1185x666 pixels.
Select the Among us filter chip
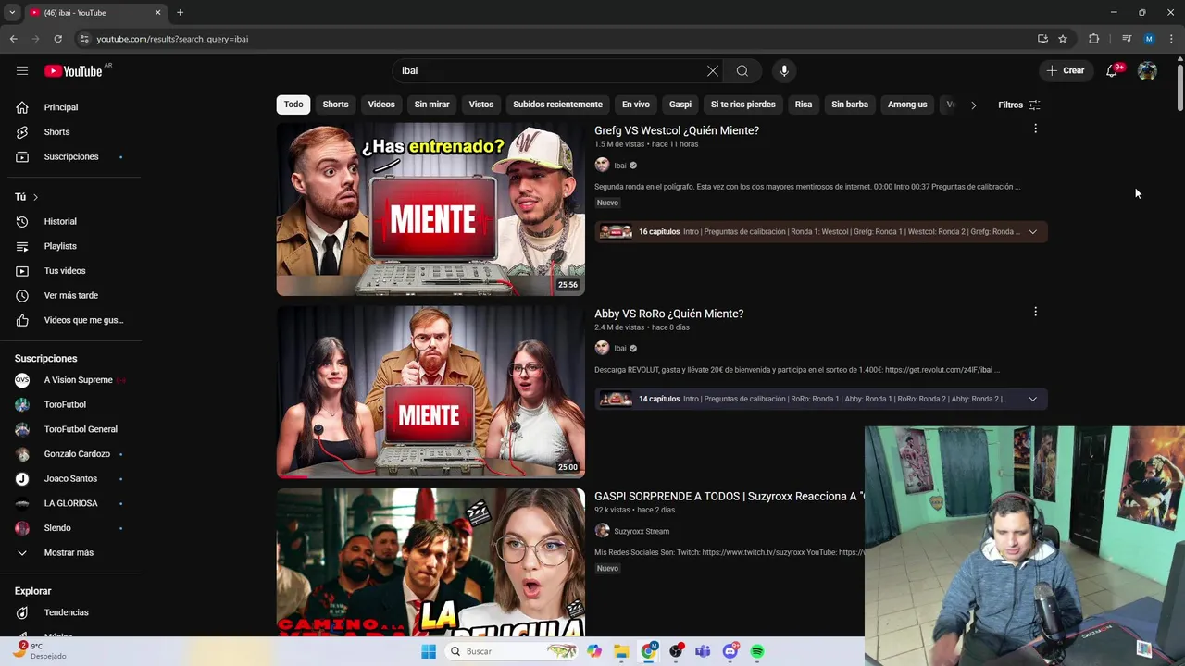[x=907, y=105]
